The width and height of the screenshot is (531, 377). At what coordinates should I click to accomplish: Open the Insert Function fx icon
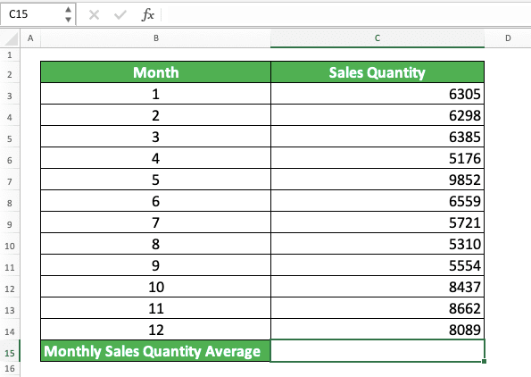coord(147,14)
